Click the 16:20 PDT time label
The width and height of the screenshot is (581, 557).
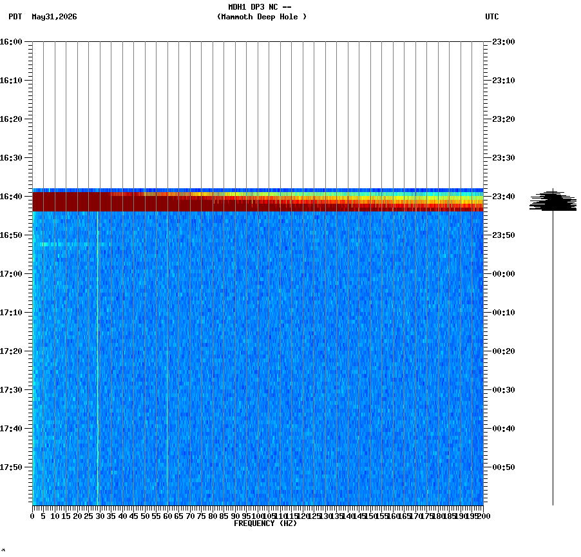coord(11,119)
